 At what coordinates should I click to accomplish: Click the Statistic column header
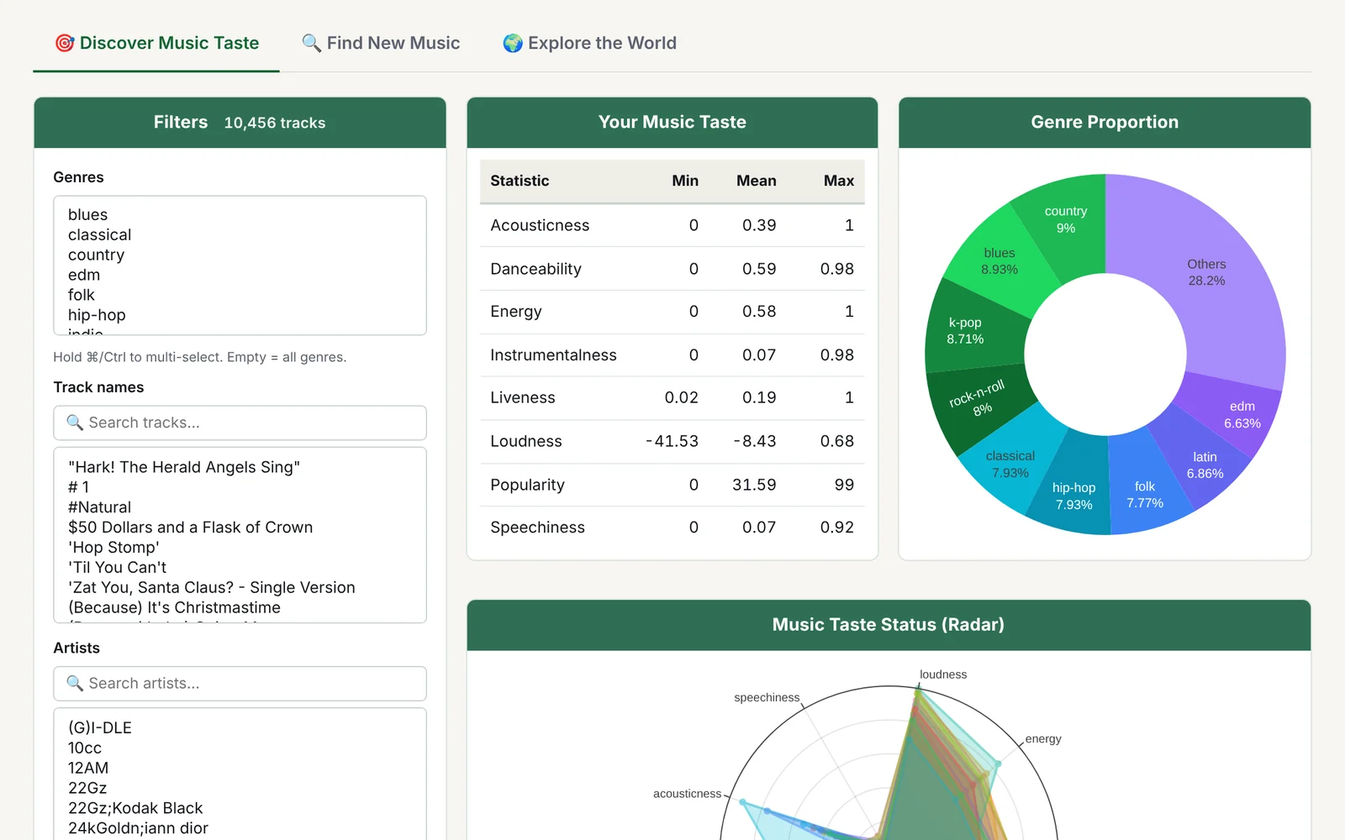point(520,181)
